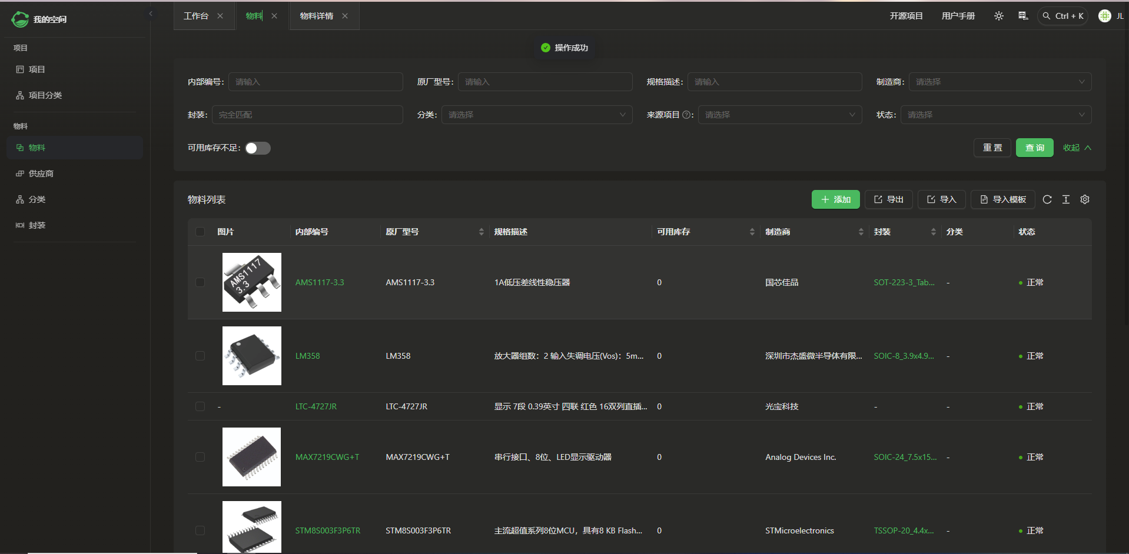The image size is (1129, 554).
Task: Close the 物料详情 tab
Action: 345,16
